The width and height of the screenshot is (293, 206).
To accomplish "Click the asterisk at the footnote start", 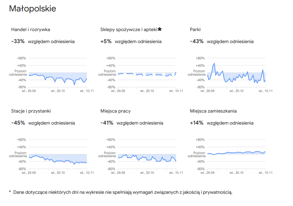I will tap(10, 192).
